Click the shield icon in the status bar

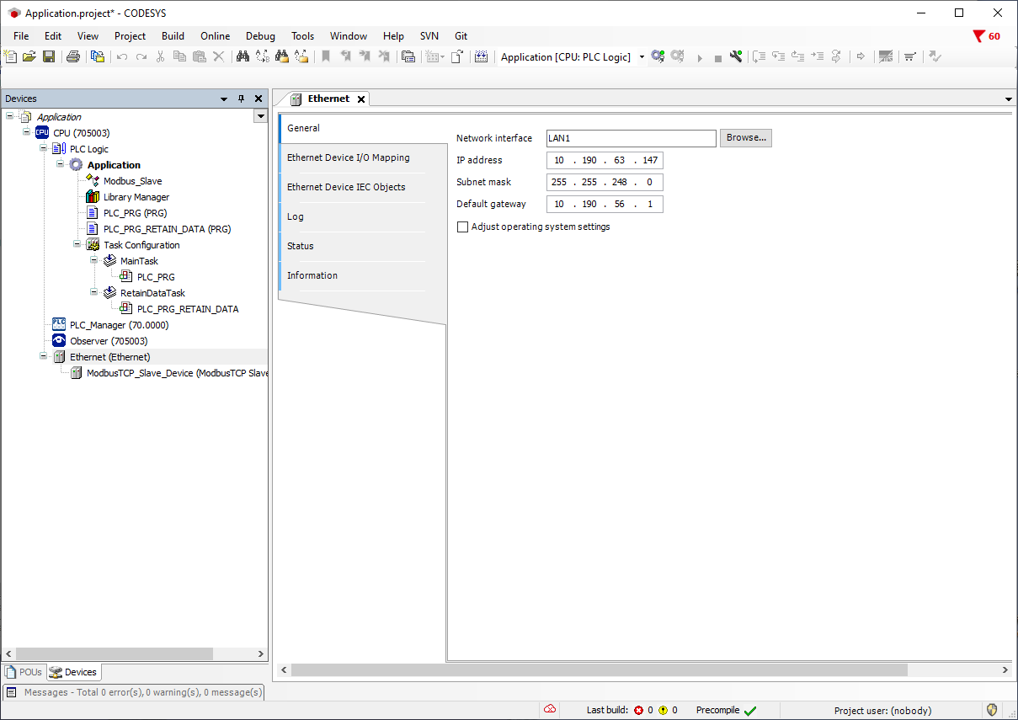(x=992, y=710)
